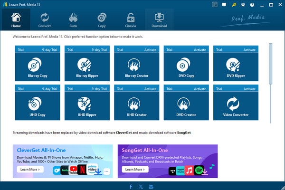Viewport: 285px width, 190px height.
Task: Click the module list scrollbar thumb
Action: click(271, 64)
